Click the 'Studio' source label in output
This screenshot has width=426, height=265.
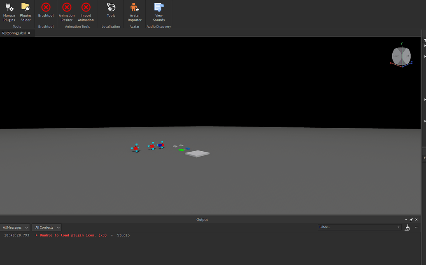[x=123, y=235]
